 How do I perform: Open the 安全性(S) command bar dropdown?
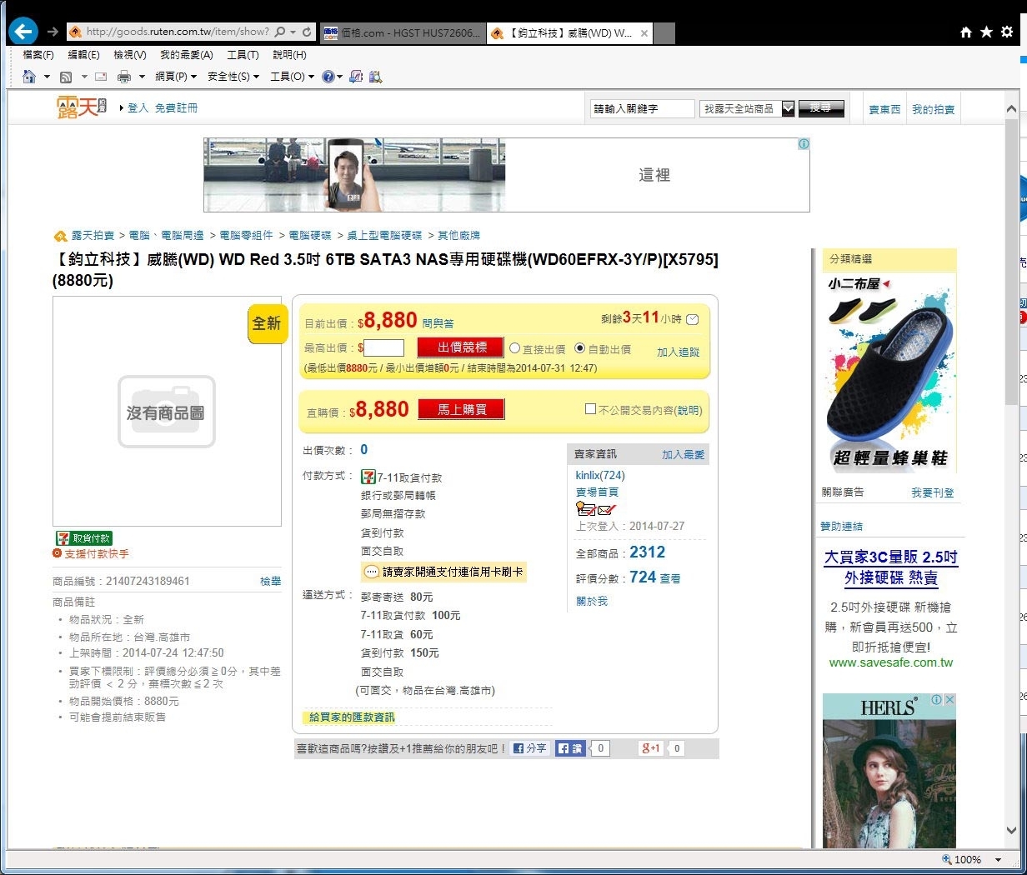[233, 77]
